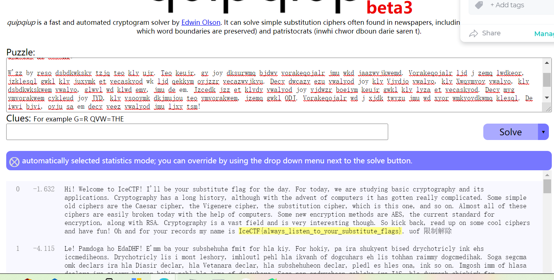
Task: Click the Clues input field
Action: 197,132
